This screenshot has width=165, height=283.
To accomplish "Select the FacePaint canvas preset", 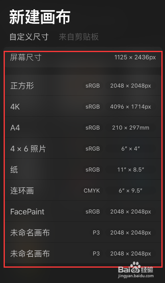I will pos(83,212).
